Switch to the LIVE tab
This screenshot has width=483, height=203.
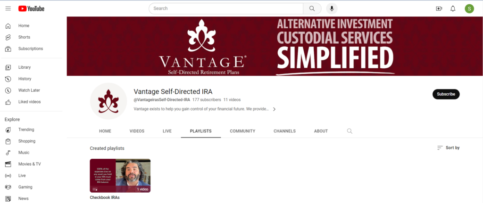click(167, 131)
